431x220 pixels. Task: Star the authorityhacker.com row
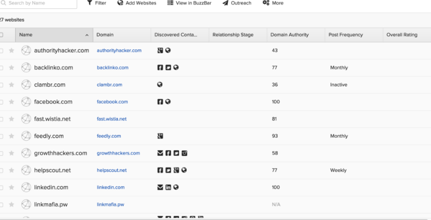(11, 50)
